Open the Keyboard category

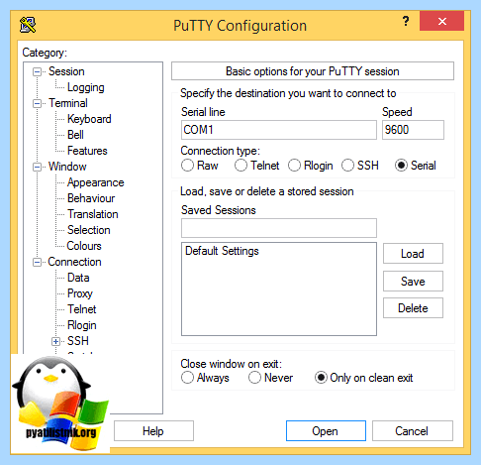(x=89, y=119)
